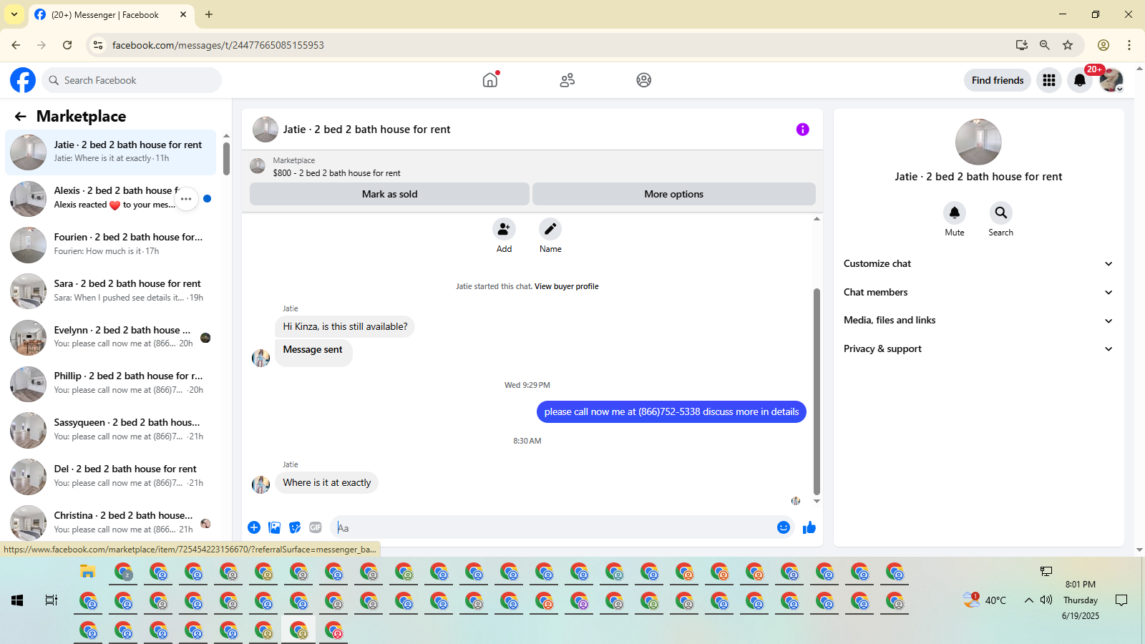This screenshot has height=644, width=1145.
Task: Open Sara's conversation in the list
Action: (111, 291)
